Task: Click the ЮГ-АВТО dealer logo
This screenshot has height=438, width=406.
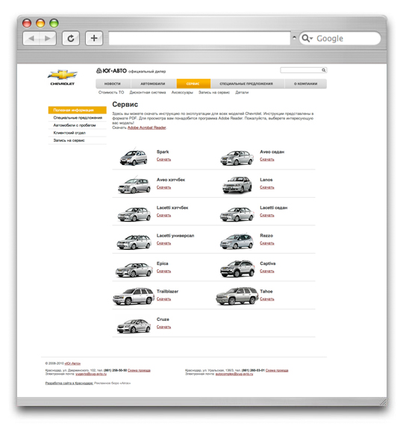Action: pyautogui.click(x=112, y=71)
